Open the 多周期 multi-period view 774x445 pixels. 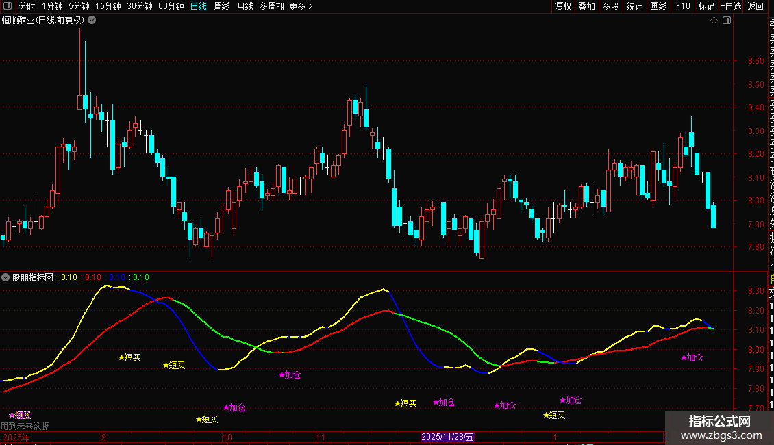271,6
